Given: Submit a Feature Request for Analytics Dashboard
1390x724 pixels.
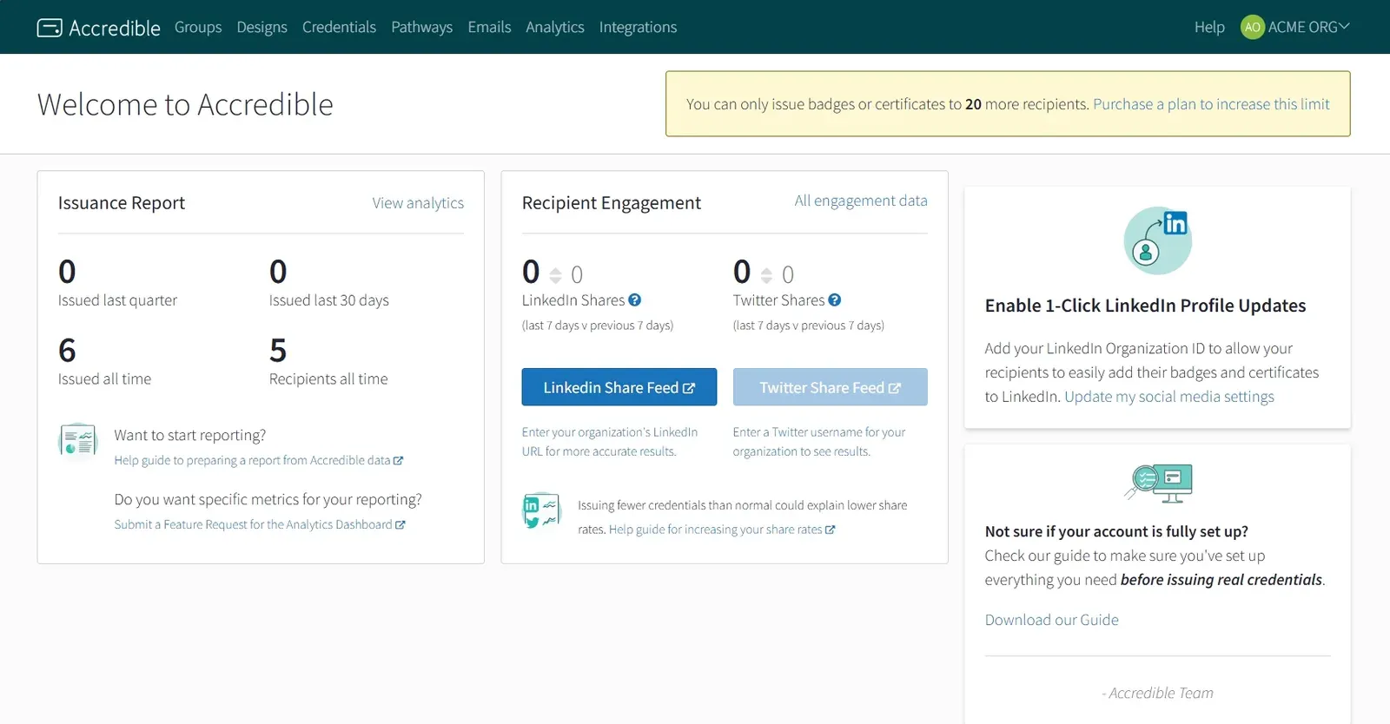Looking at the screenshot, I should [260, 524].
